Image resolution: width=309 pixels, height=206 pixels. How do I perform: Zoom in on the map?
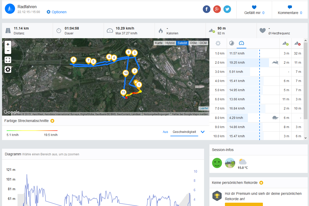click(8, 44)
